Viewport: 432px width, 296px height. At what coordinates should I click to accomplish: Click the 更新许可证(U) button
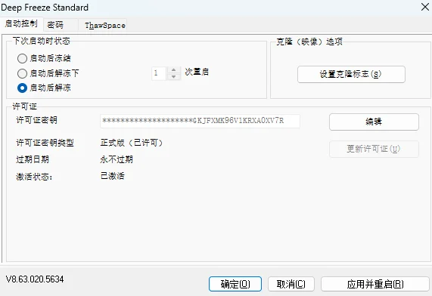tap(374, 149)
